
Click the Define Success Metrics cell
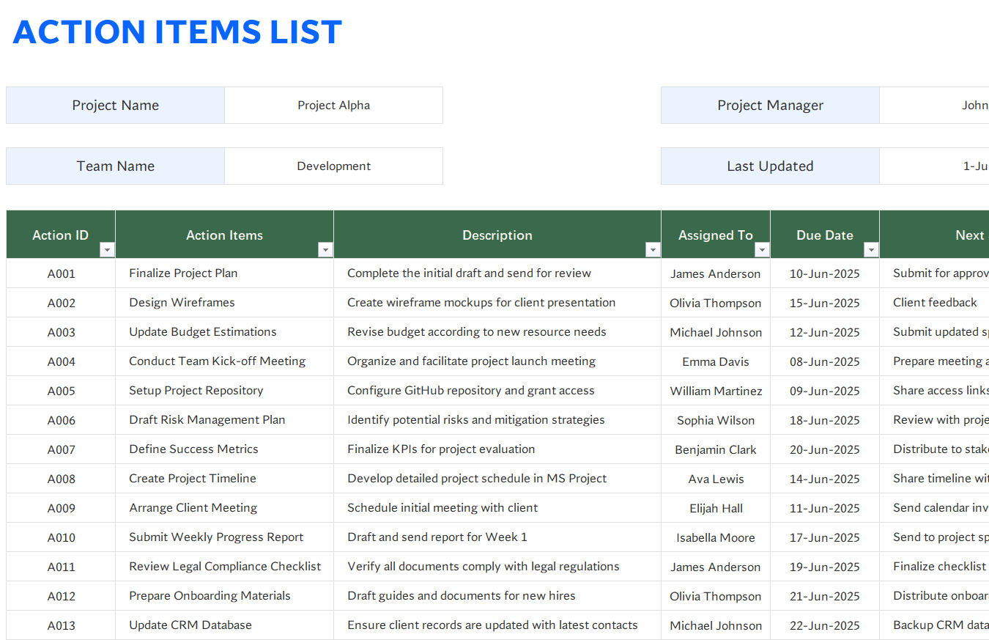click(x=224, y=449)
